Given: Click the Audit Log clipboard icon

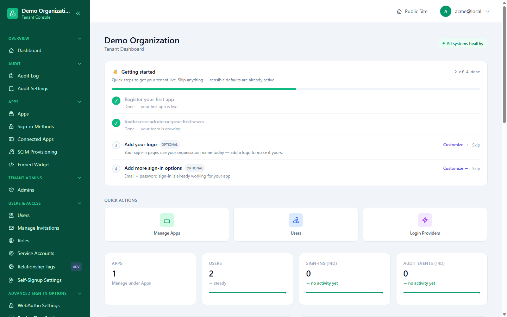Looking at the screenshot, I should point(11,76).
